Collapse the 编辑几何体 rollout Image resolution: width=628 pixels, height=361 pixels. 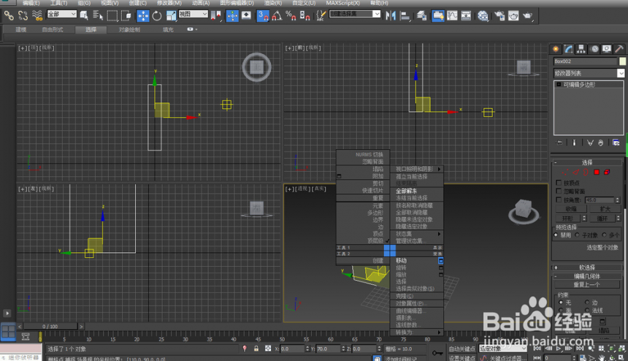587,276
